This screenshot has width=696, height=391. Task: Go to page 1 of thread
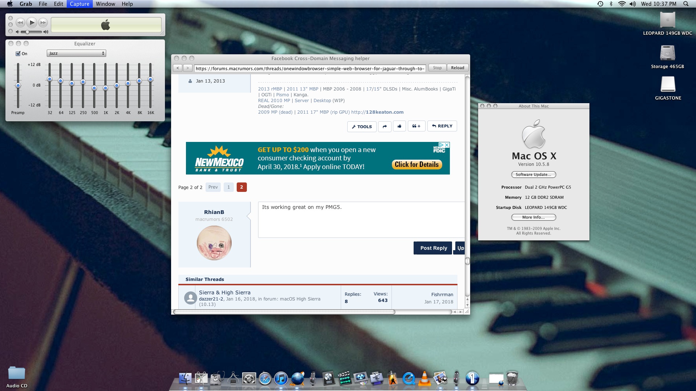(228, 187)
